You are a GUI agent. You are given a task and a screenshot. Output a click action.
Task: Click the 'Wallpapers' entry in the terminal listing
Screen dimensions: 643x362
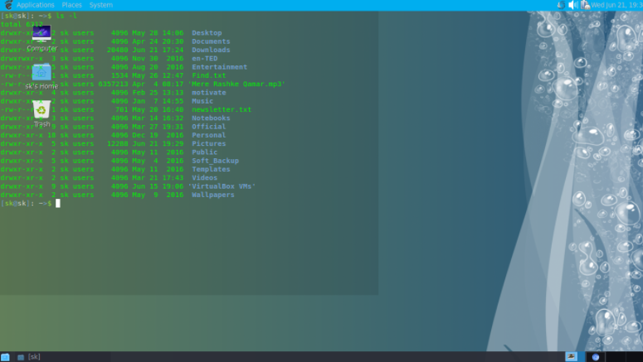coord(213,195)
